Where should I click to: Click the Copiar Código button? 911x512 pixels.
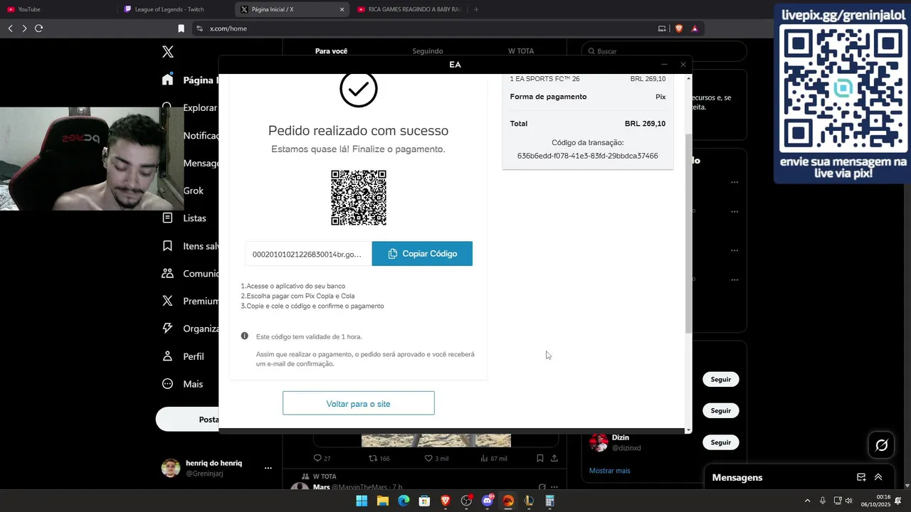coord(422,254)
